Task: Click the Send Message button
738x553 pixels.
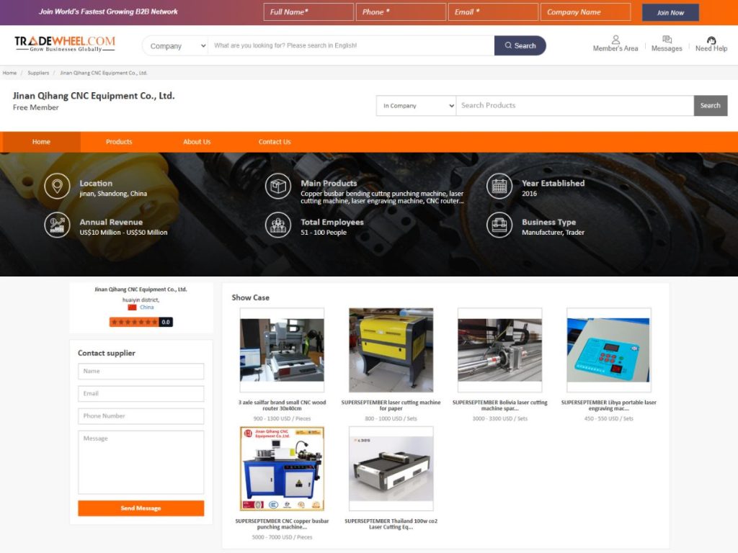Action: point(141,508)
